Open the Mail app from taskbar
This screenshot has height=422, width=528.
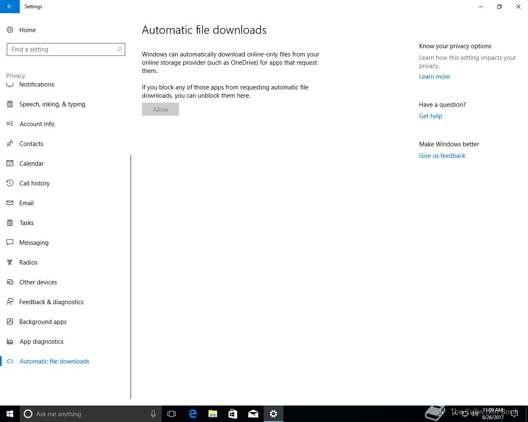pos(253,414)
